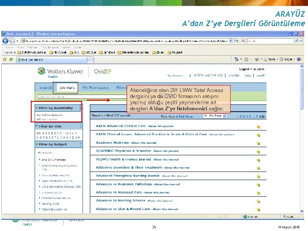Click favorite star for Addictive Disorders & Their Treatment
This screenshot has height=231, width=308.
[x=258, y=168]
